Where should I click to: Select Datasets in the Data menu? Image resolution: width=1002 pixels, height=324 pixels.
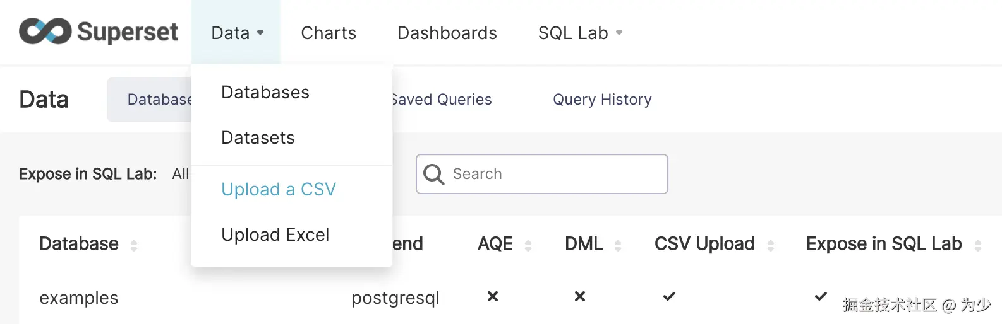(258, 137)
